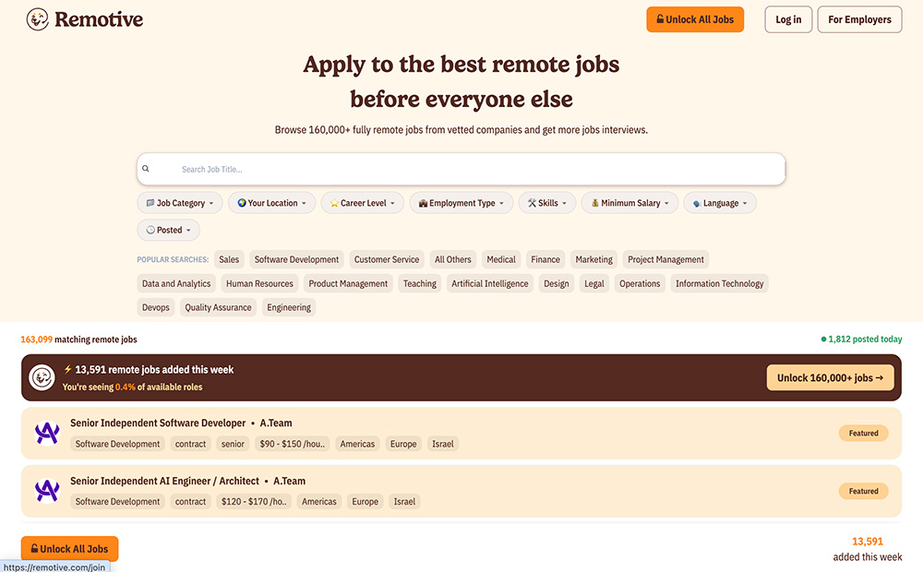Expand the Career Level filter
Viewport: 923px width, 572px height.
pyautogui.click(x=362, y=203)
